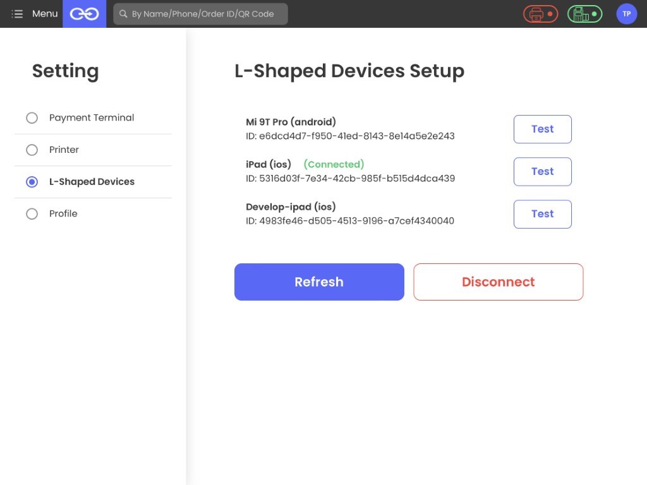The image size is (647, 485).
Task: Test the Mi 9T Pro device
Action: (543, 129)
